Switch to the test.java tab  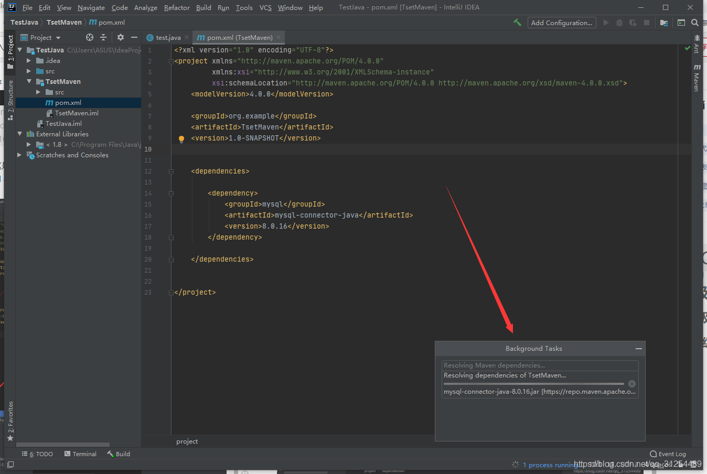[x=168, y=37]
